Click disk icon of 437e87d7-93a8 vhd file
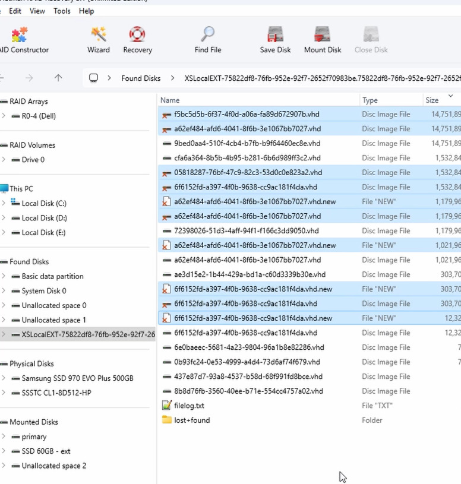461x484 pixels. (x=167, y=377)
